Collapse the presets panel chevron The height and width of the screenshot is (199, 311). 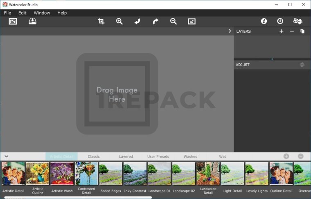pyautogui.click(x=6, y=157)
